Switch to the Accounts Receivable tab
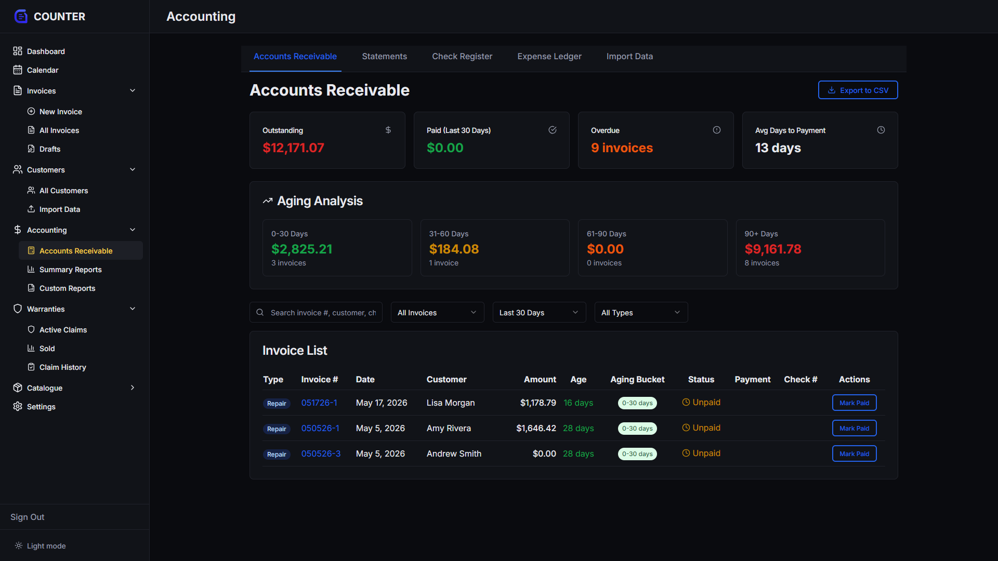The height and width of the screenshot is (561, 998). pyautogui.click(x=295, y=56)
